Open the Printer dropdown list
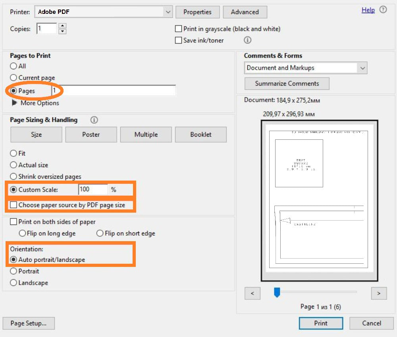397x337 pixels. pyautogui.click(x=104, y=12)
